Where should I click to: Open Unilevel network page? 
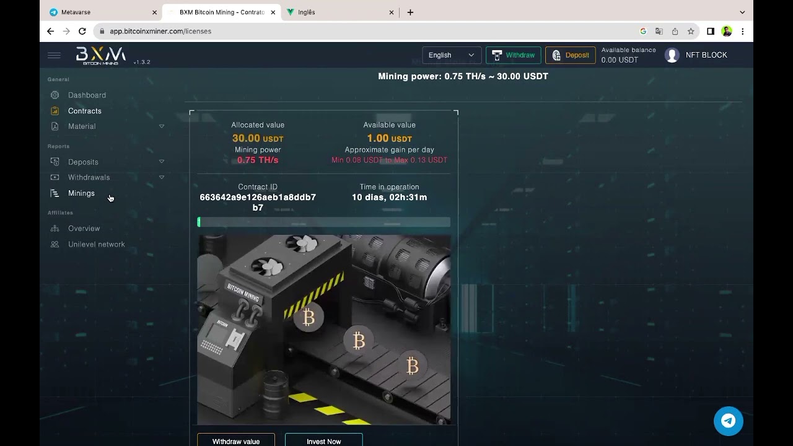(x=97, y=244)
